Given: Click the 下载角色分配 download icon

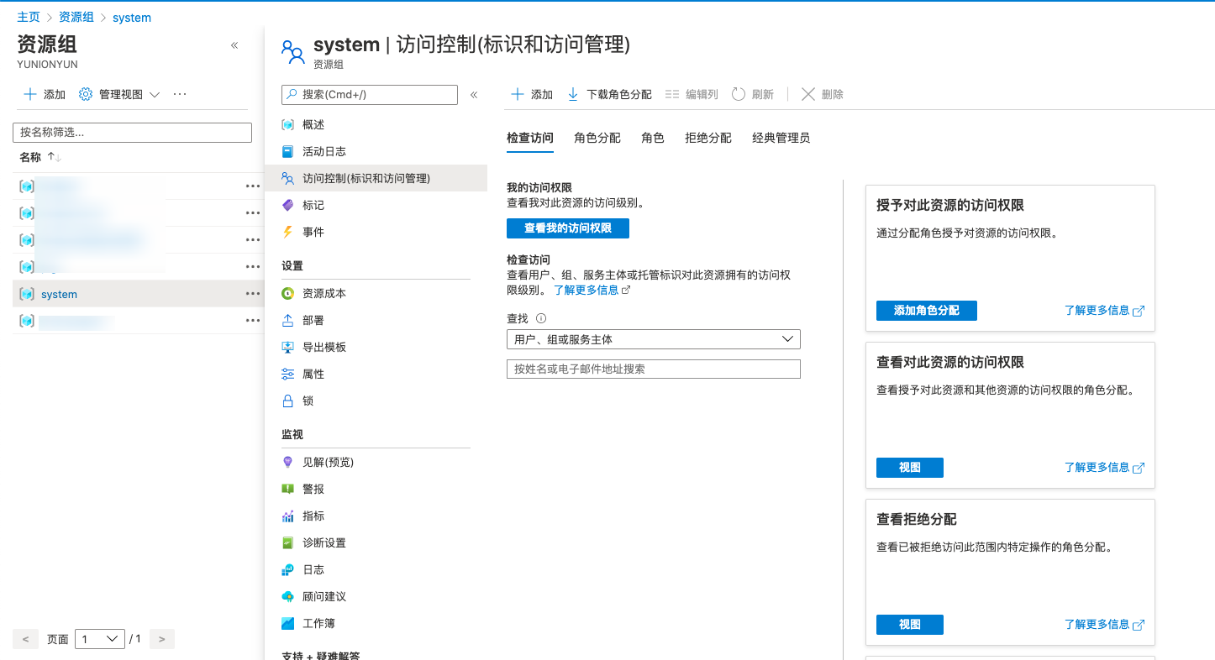Looking at the screenshot, I should [x=573, y=95].
